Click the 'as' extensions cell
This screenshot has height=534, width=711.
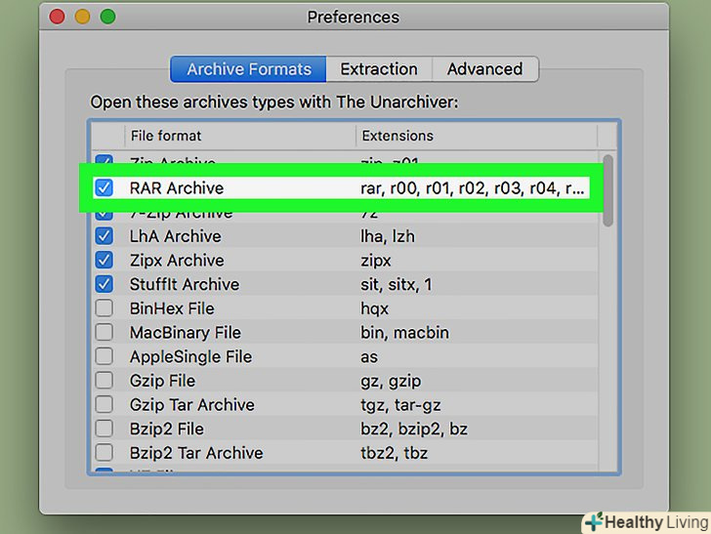click(x=368, y=357)
